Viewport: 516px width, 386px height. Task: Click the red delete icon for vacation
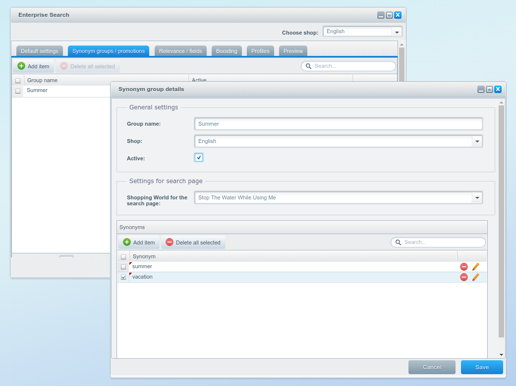coord(464,277)
